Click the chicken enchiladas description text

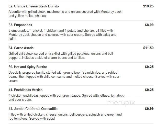[x=66, y=98]
